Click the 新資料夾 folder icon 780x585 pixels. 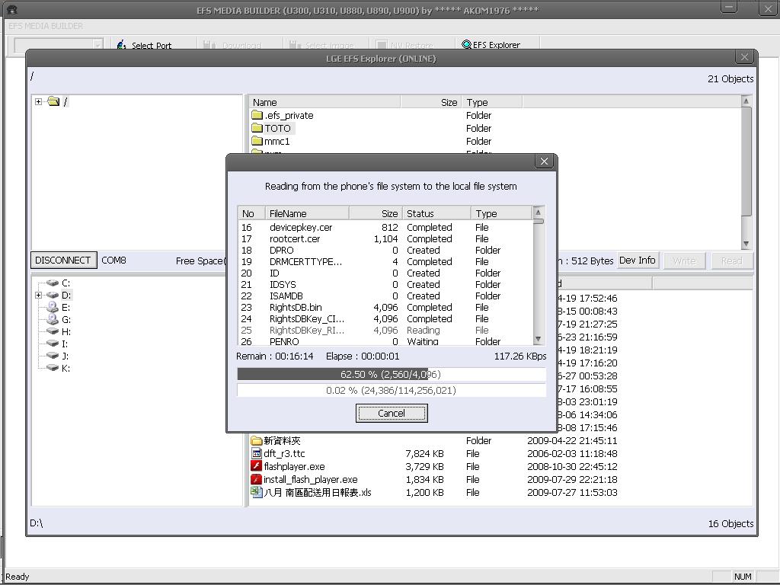tap(256, 440)
